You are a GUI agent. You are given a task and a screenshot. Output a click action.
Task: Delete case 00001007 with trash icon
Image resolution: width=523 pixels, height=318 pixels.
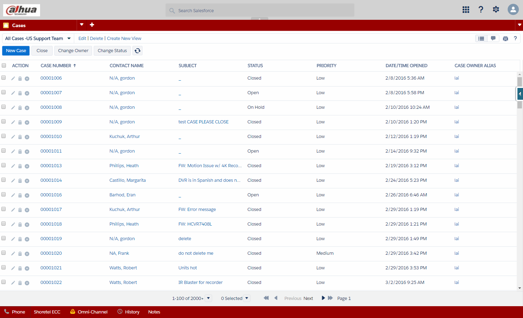coord(20,93)
